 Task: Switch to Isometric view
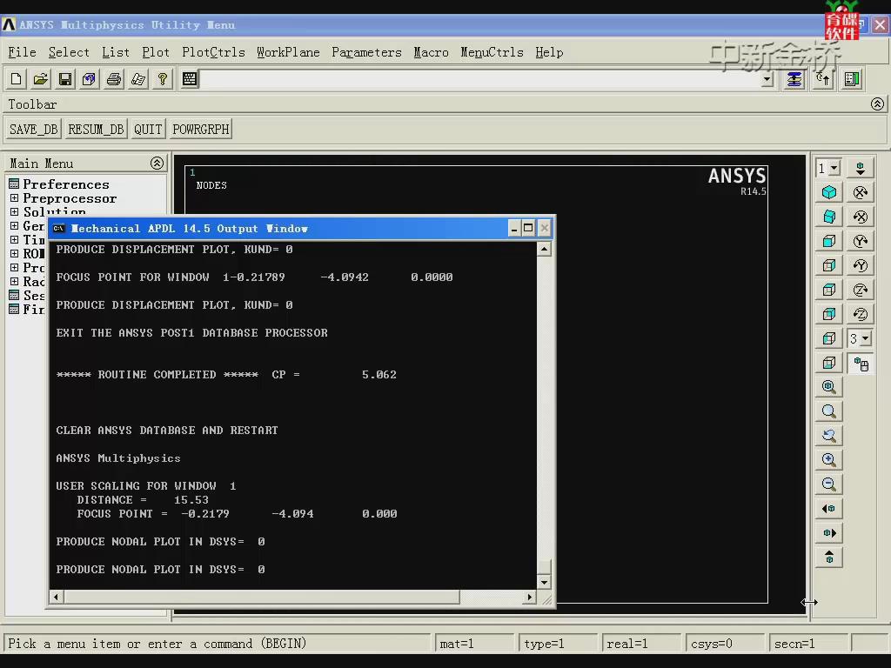click(829, 192)
